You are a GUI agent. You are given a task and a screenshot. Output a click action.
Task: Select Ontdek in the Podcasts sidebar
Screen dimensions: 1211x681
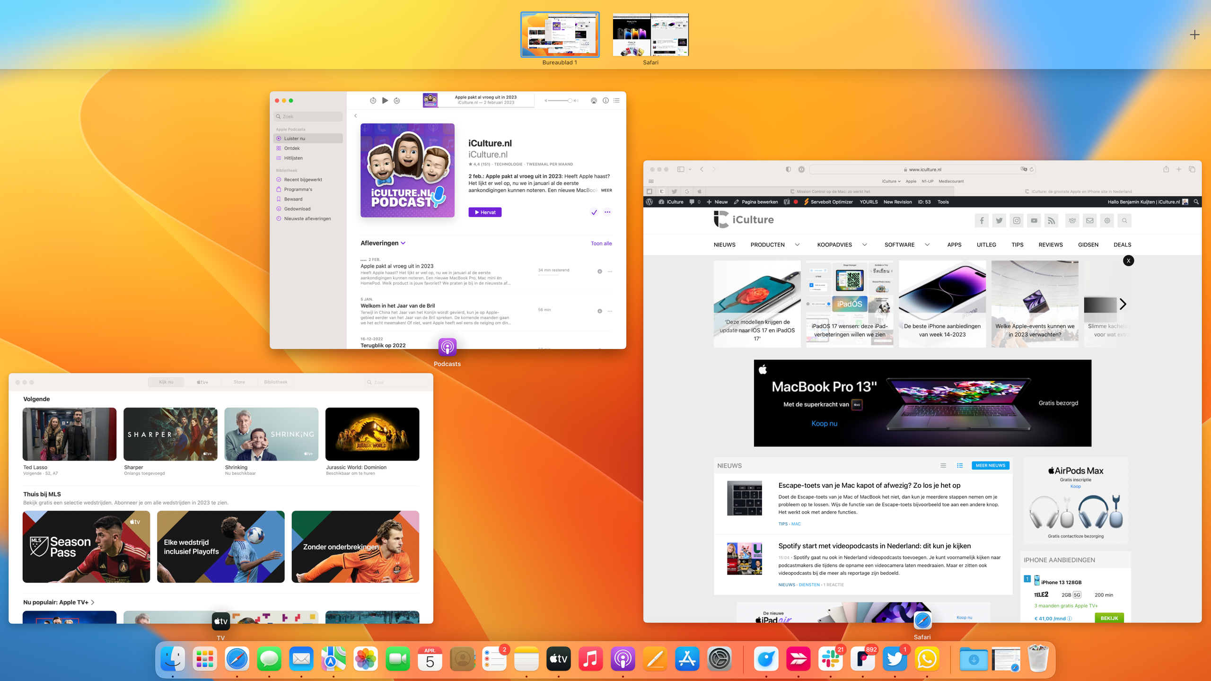pyautogui.click(x=308, y=148)
